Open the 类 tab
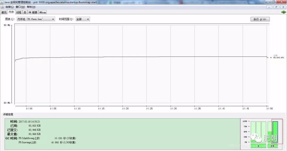 25,12
